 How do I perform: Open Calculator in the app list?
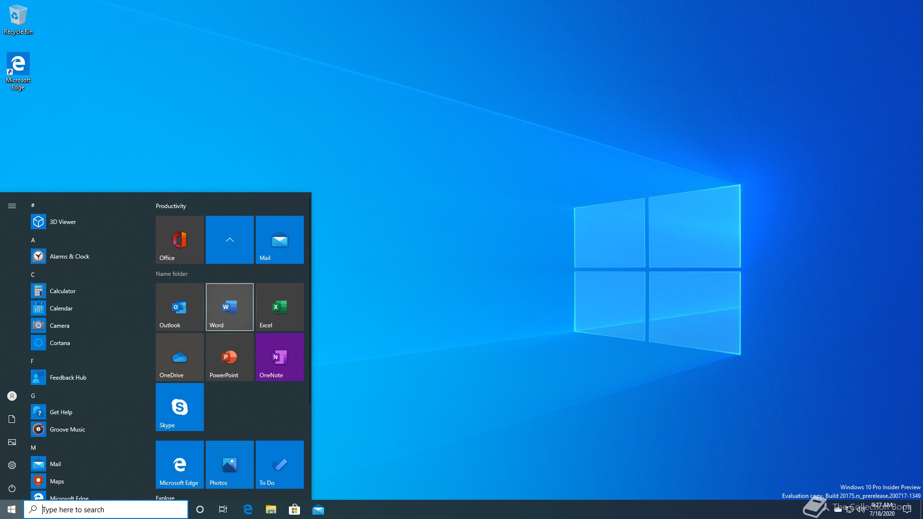[87, 291]
